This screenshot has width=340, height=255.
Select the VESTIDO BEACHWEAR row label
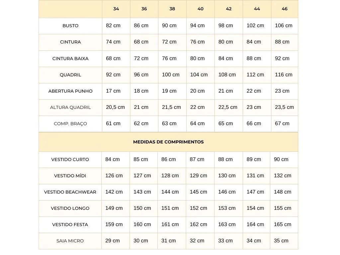[x=70, y=192]
